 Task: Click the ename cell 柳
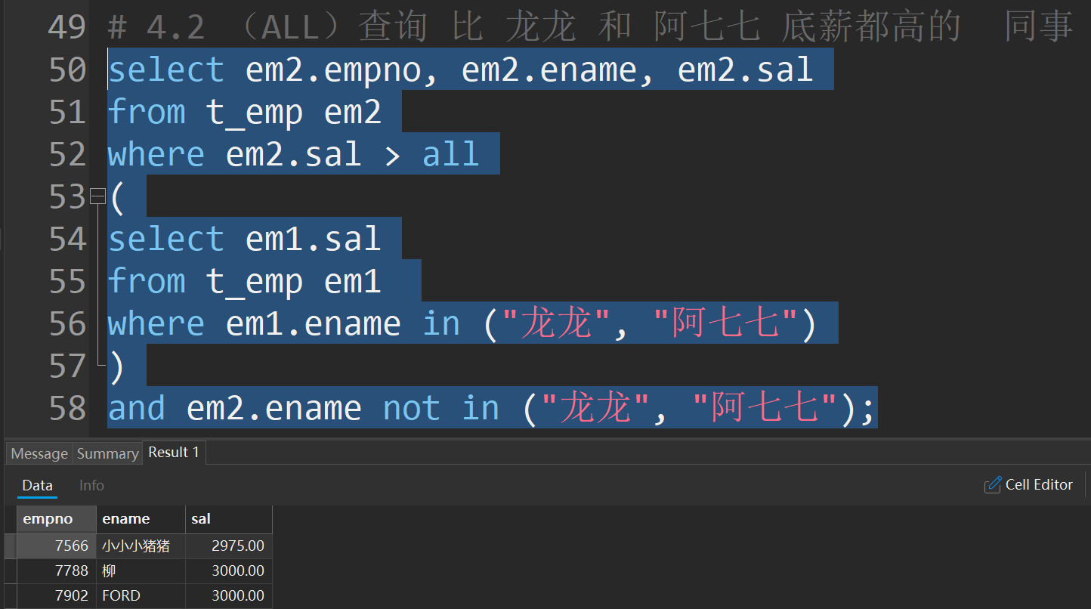click(x=141, y=570)
